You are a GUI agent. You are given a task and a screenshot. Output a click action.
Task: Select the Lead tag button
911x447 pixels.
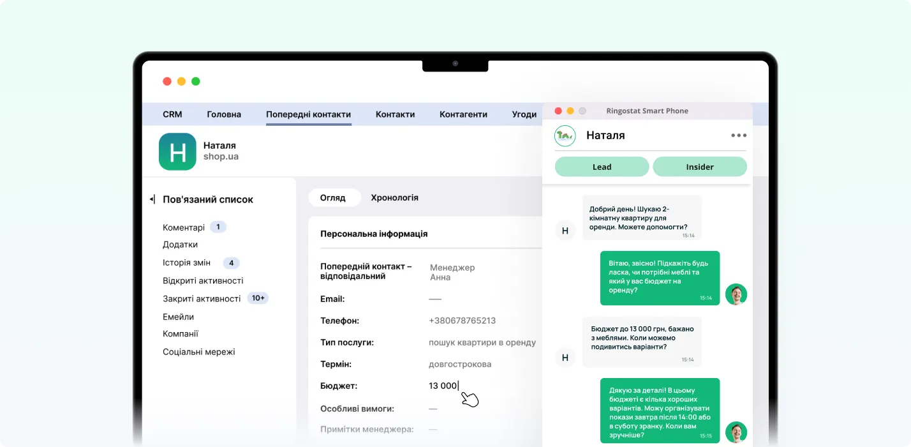tap(602, 167)
